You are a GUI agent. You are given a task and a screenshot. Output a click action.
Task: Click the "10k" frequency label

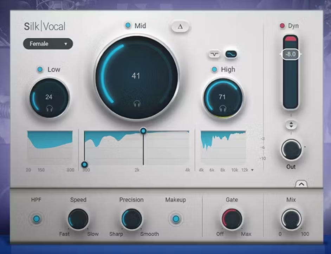click(234, 170)
